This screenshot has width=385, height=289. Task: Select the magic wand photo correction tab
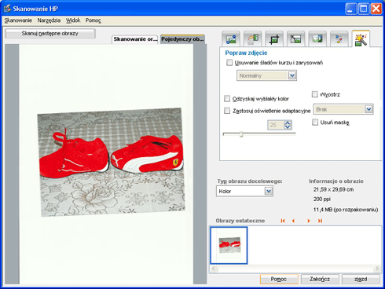click(361, 39)
